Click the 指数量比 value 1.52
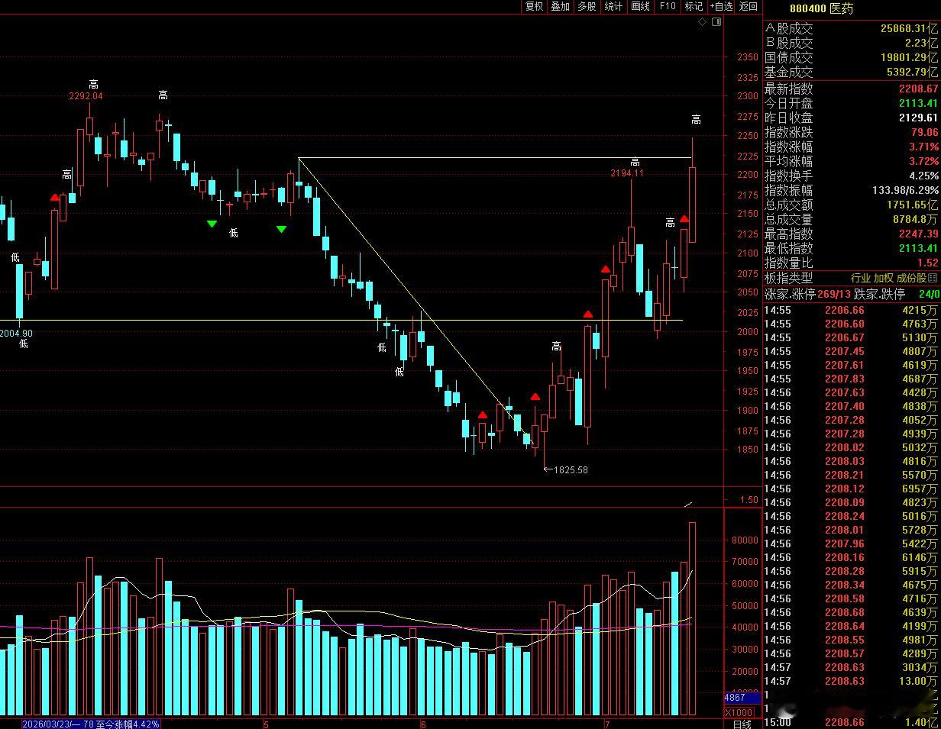Screen dimensions: 941x729 [x=928, y=263]
